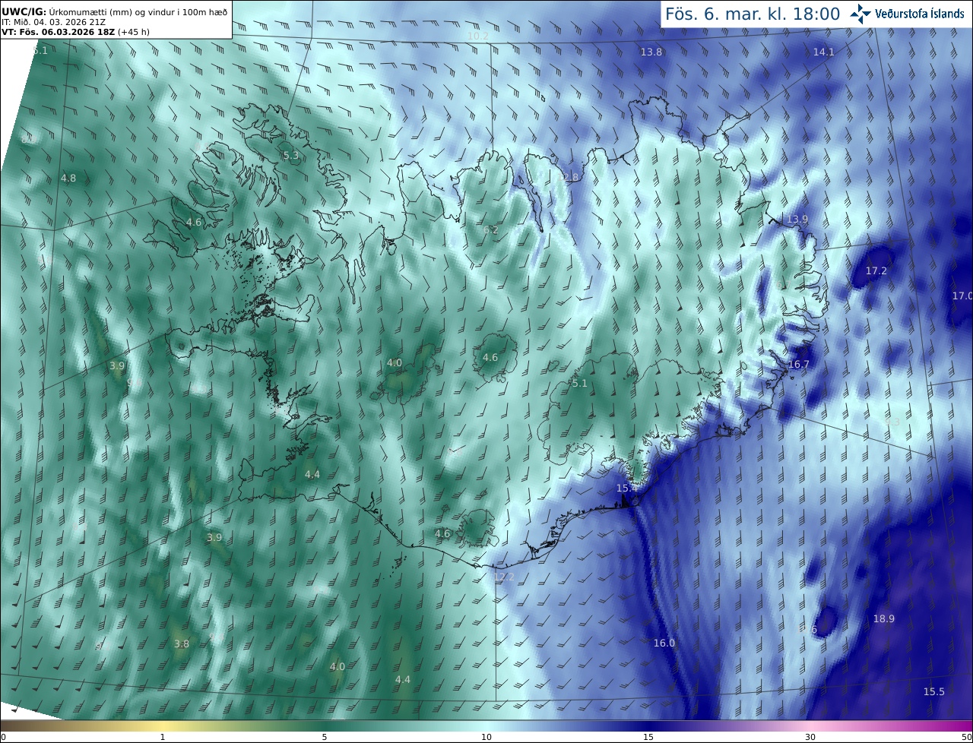This screenshot has width=973, height=743.
Task: Click the 'Veðurstofa Íslands' name text
Action: [x=920, y=14]
